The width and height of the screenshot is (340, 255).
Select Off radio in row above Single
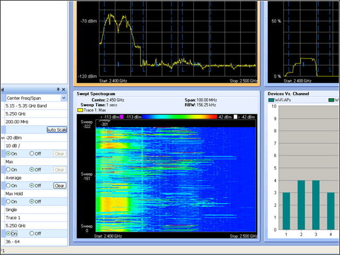coord(32,201)
